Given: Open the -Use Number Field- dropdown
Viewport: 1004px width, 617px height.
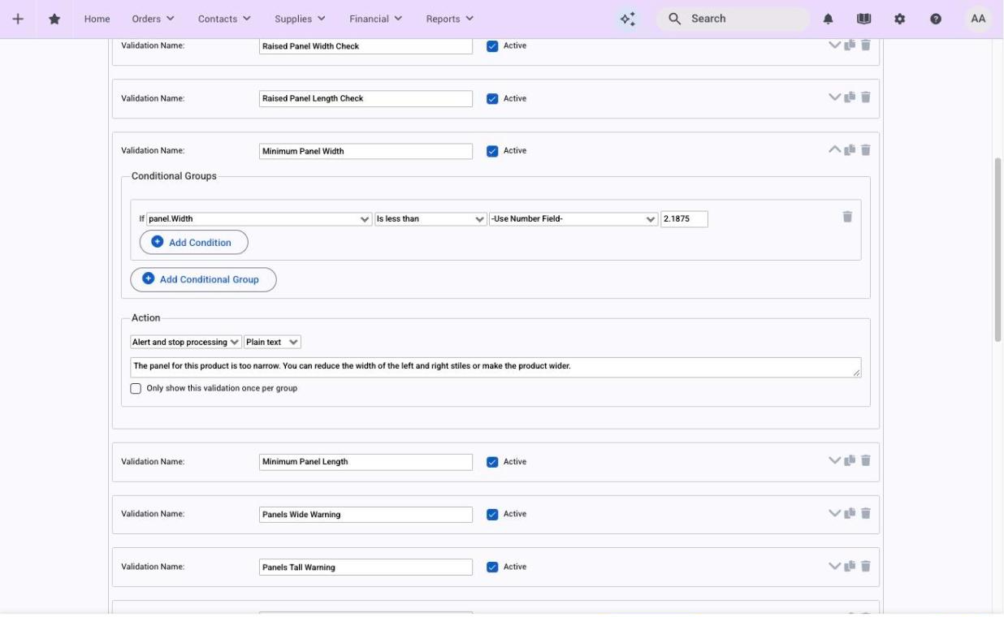Looking at the screenshot, I should (573, 219).
